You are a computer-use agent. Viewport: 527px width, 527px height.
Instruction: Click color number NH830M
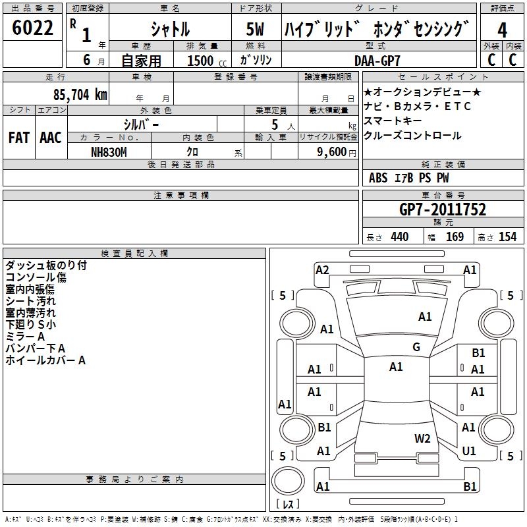(x=109, y=152)
